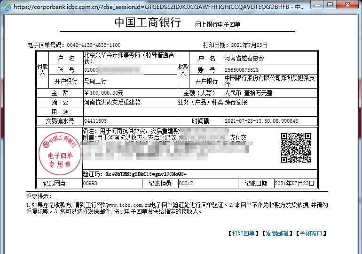This screenshot has width=362, height=254.
Task: Select e-receipt number 0042-4136-4835-1100
Action: tap(94, 45)
